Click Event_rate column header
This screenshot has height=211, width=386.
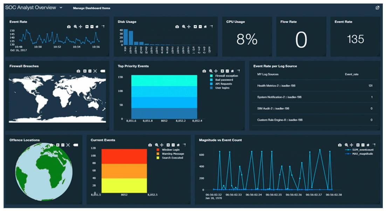coord(352,74)
